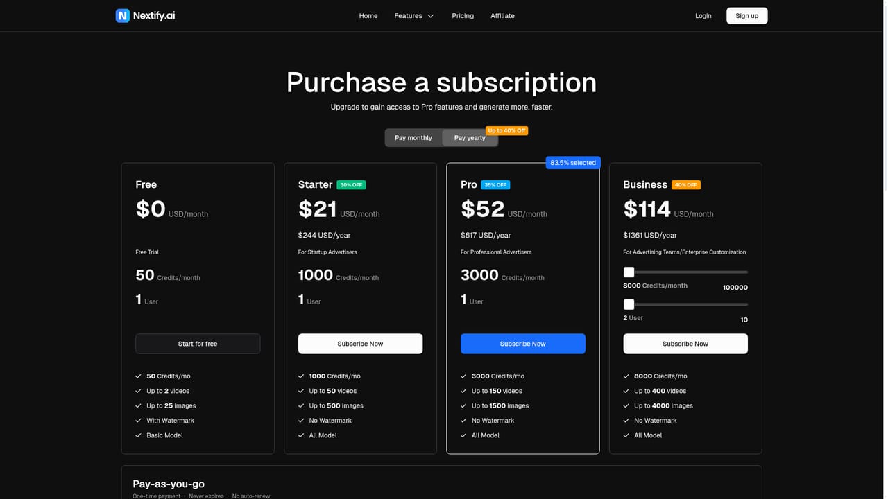Click For Startup Advertisers text
This screenshot has width=888, height=499.
[x=327, y=252]
